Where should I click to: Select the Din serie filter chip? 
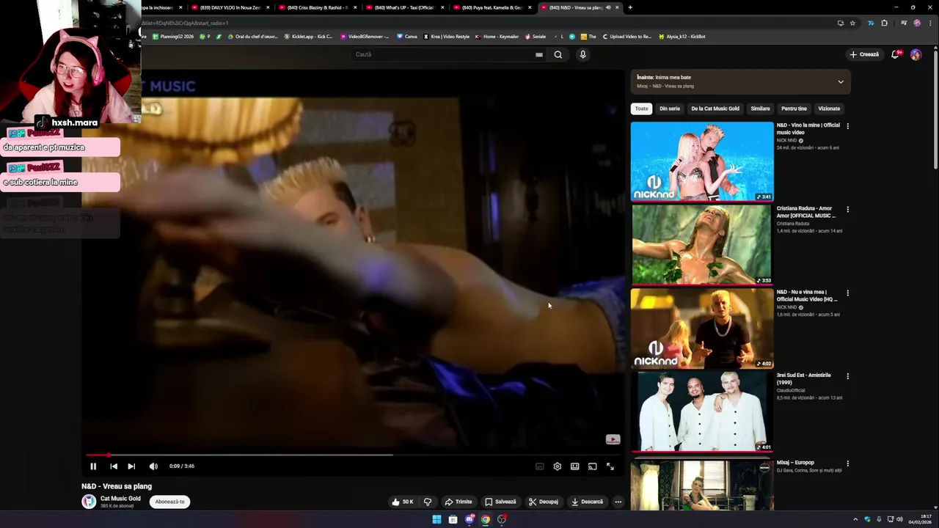(670, 109)
